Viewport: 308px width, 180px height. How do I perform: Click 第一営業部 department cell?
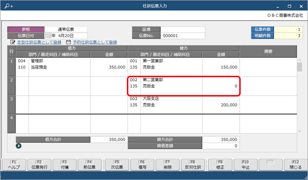pos(153,61)
